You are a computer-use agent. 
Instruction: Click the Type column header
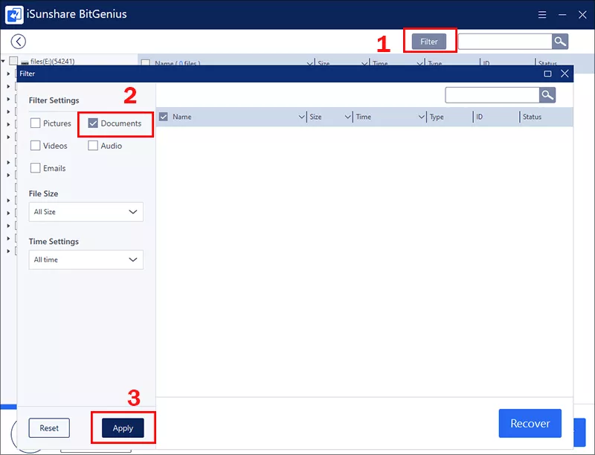[x=437, y=117]
